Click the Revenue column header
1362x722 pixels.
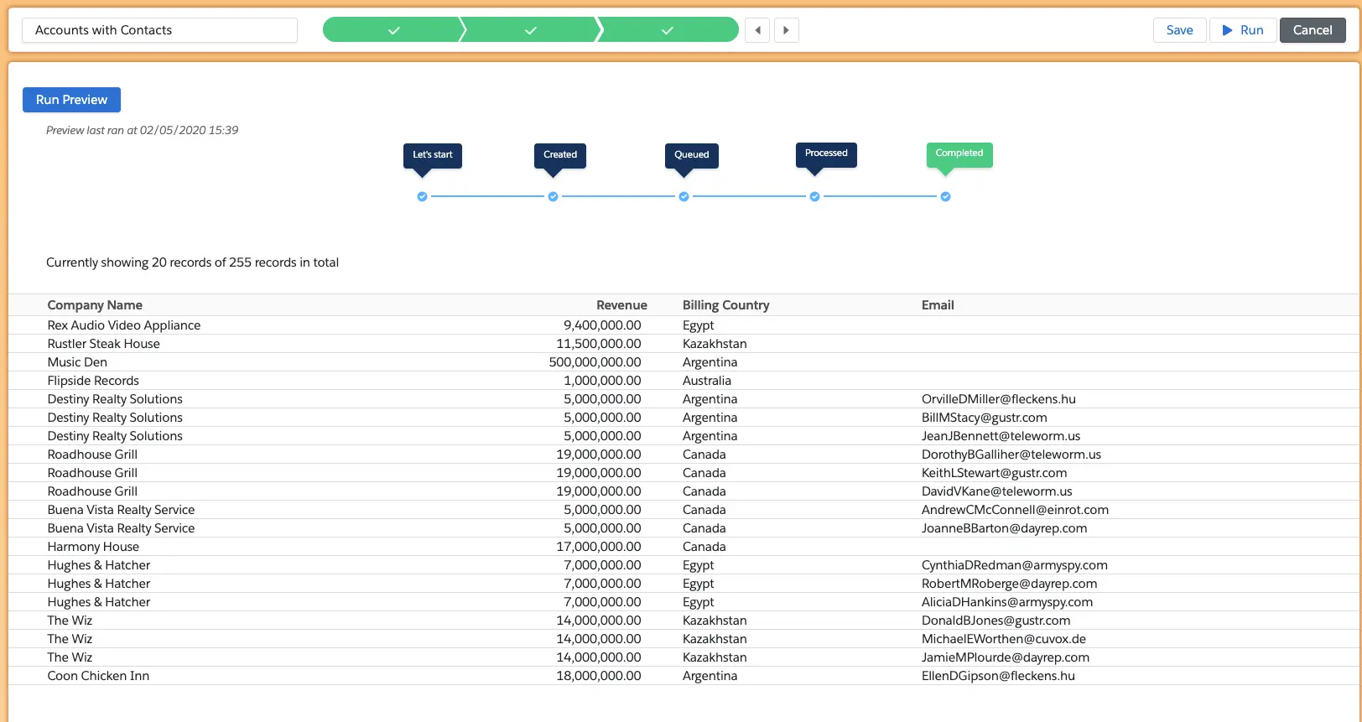click(621, 305)
